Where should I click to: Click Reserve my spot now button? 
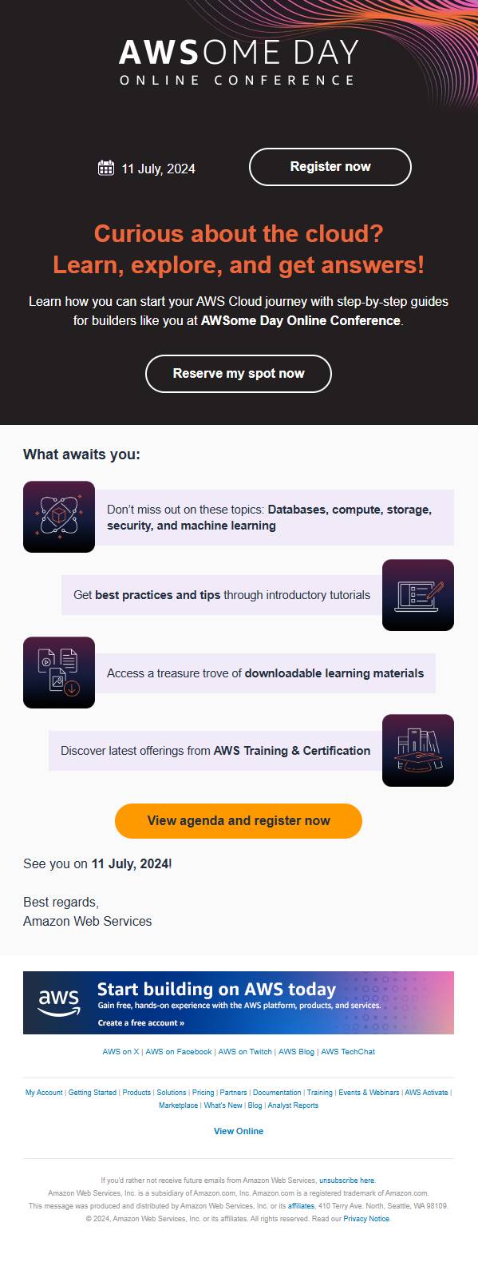[239, 374]
